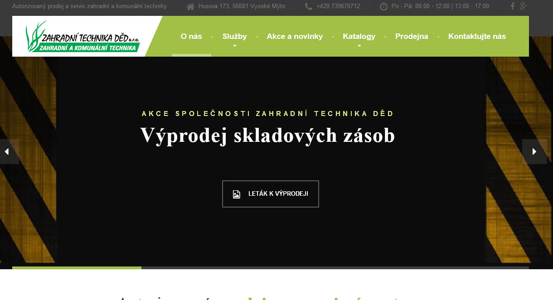Click the opening hours clock icon
This screenshot has height=300, width=553.
[x=383, y=6]
